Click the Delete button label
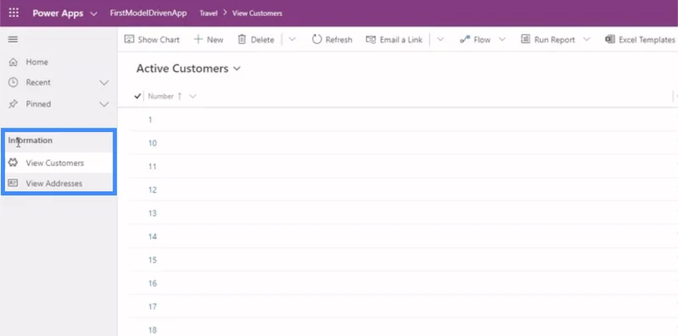Screen dimensions: 678x336 click(263, 40)
